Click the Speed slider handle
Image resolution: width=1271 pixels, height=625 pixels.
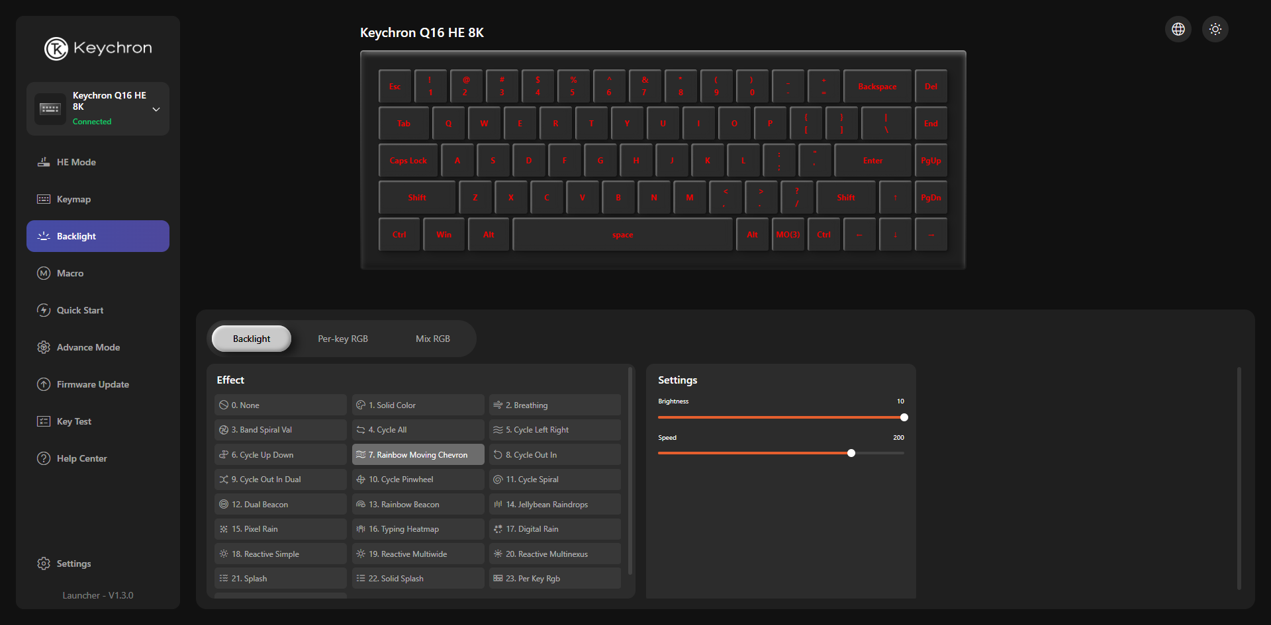851,453
